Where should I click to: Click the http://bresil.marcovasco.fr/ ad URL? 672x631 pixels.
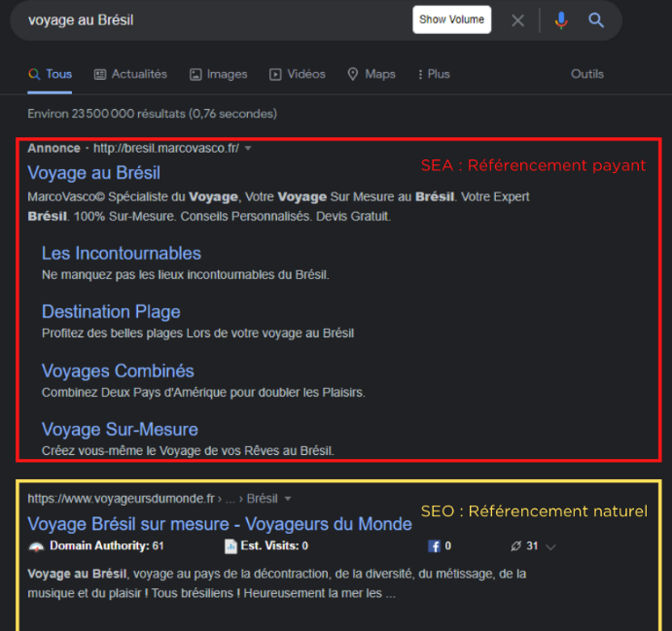tap(166, 148)
